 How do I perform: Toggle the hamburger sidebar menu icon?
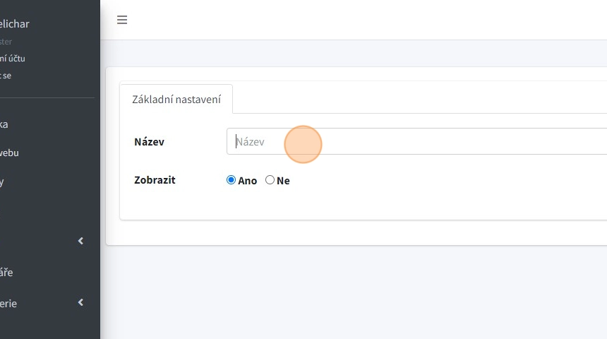[x=122, y=20]
